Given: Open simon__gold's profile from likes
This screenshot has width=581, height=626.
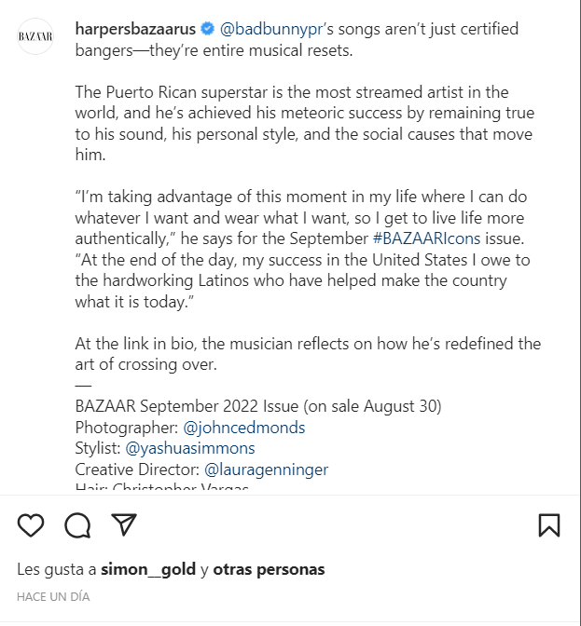Looking at the screenshot, I should pos(147,569).
